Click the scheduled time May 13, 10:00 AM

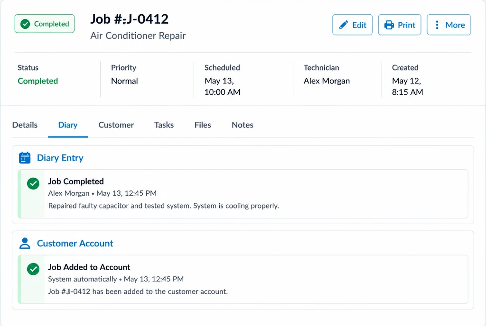click(222, 86)
